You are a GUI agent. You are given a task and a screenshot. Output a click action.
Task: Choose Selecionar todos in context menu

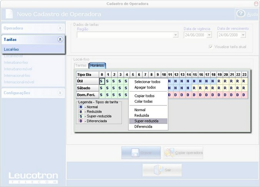[147, 82]
